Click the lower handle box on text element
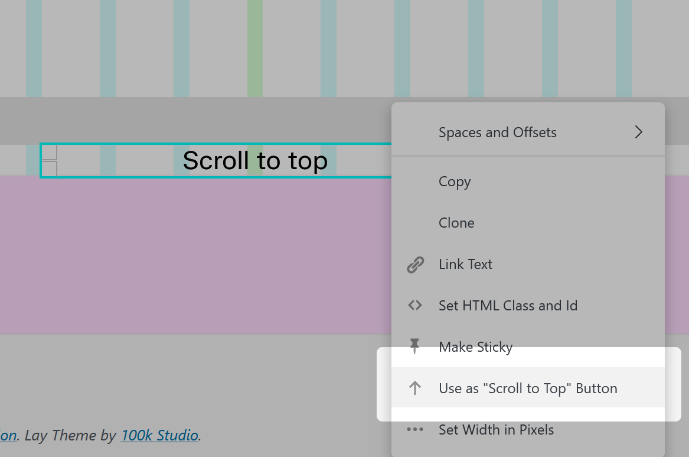The height and width of the screenshot is (457, 689). click(49, 168)
